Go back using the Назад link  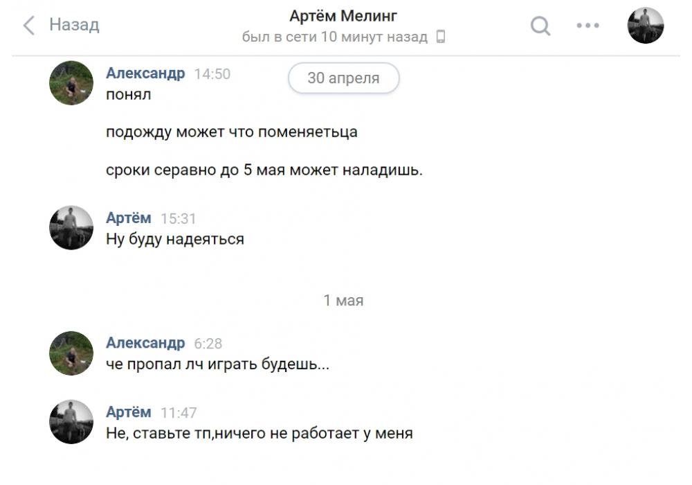(x=74, y=26)
